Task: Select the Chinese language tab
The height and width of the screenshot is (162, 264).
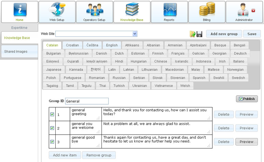Action: pos(161,62)
